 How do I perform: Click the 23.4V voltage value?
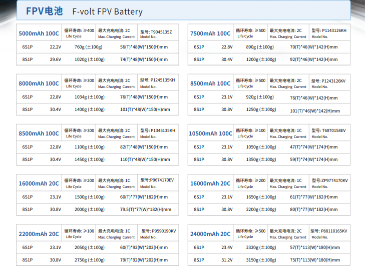tap(227, 247)
